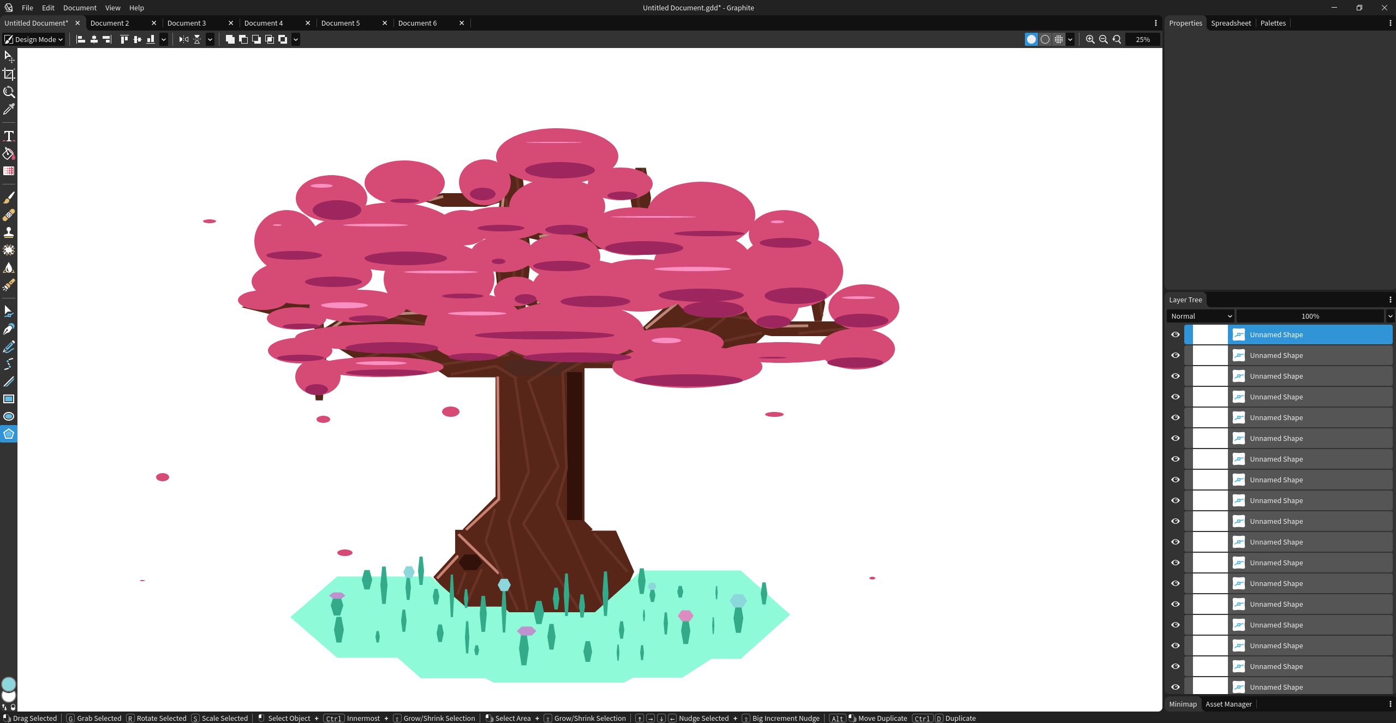Open the File menu
This screenshot has height=723, width=1396.
click(27, 8)
